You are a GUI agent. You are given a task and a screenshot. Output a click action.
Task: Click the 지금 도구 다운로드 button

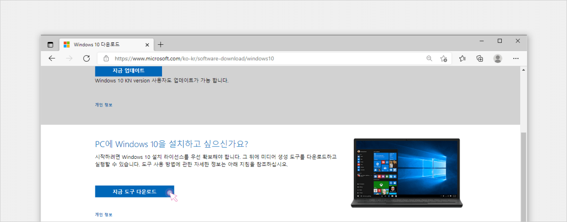(x=135, y=191)
